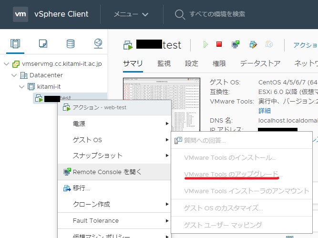Open ゲスト OS submenu
This screenshot has height=238, width=318.
pyautogui.click(x=114, y=140)
